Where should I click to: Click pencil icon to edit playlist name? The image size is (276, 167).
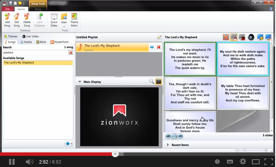[159, 37]
